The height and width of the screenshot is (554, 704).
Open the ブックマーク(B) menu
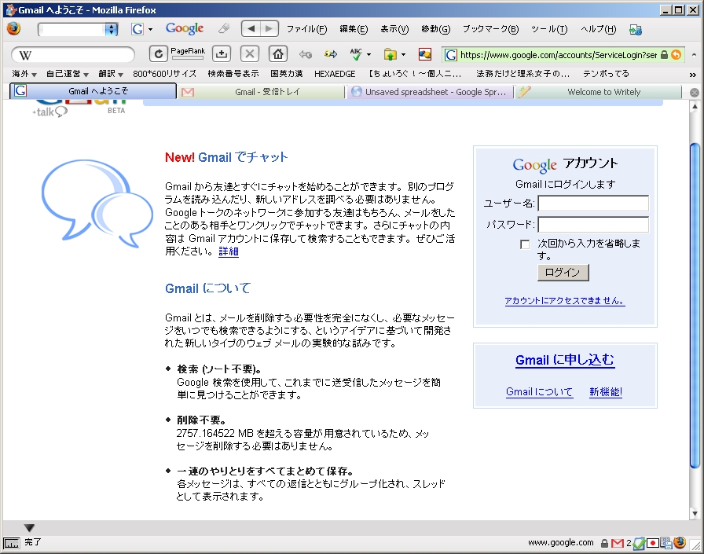[x=491, y=29]
